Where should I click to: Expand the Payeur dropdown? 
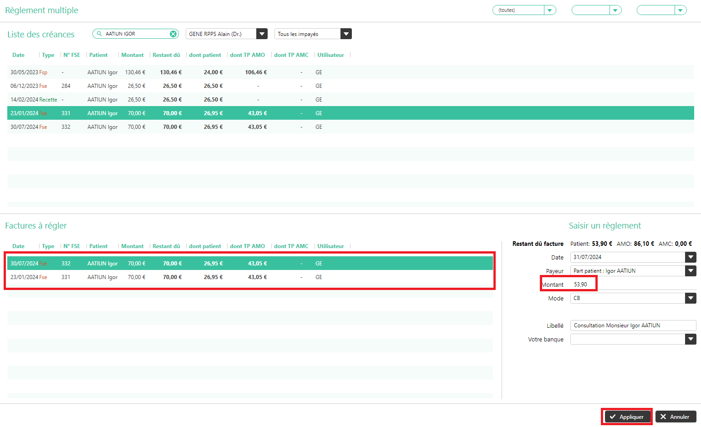(691, 271)
